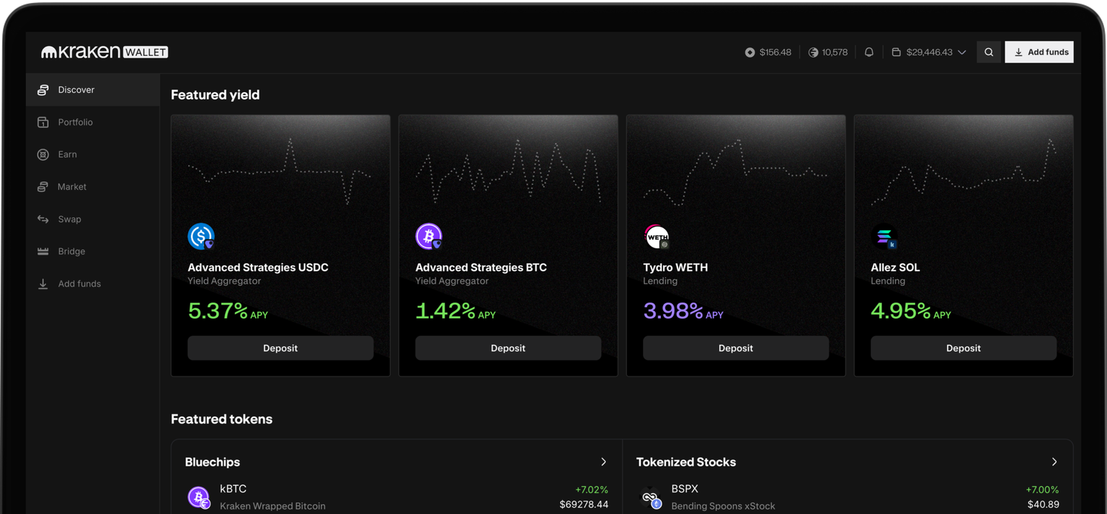Click the Advanced Strategies BTC yield chart
The image size is (1107, 514).
coord(508,171)
